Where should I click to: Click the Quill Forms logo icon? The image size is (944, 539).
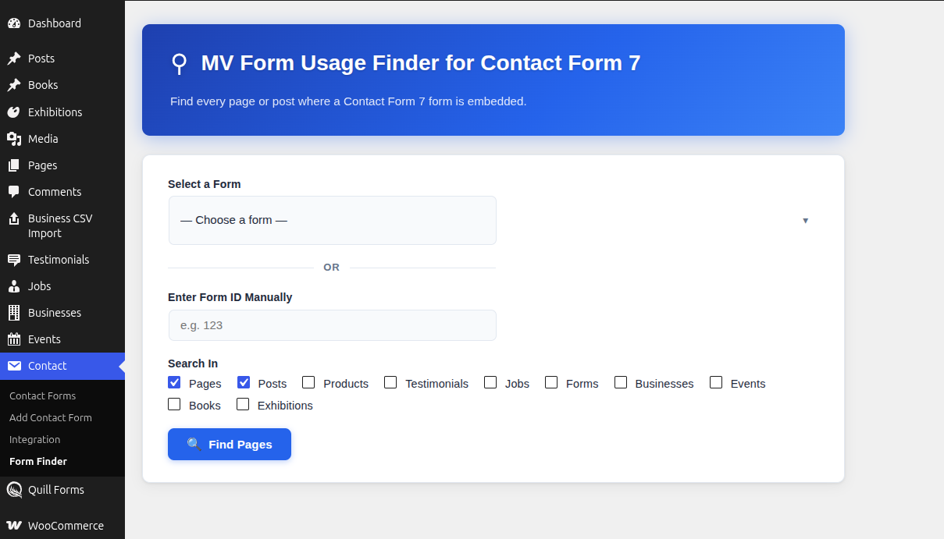coord(14,490)
